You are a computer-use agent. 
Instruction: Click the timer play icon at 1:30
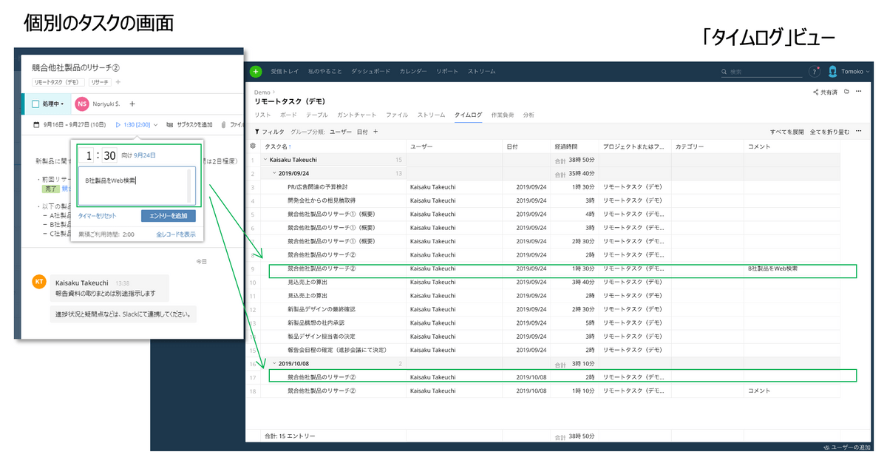[118, 125]
